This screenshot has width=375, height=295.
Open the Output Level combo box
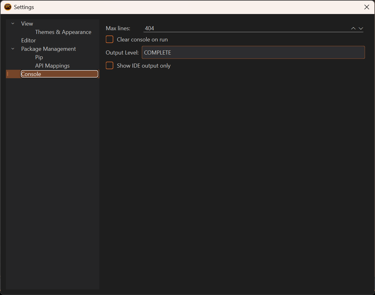click(253, 53)
